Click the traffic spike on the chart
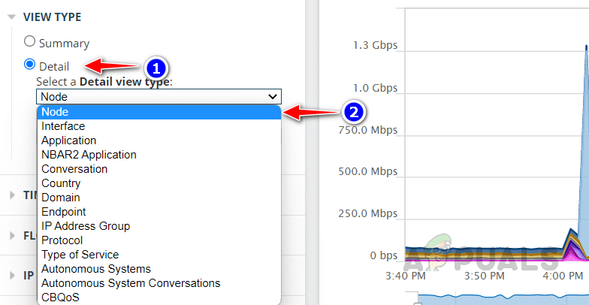Image resolution: width=589 pixels, height=305 pixels. point(583,150)
